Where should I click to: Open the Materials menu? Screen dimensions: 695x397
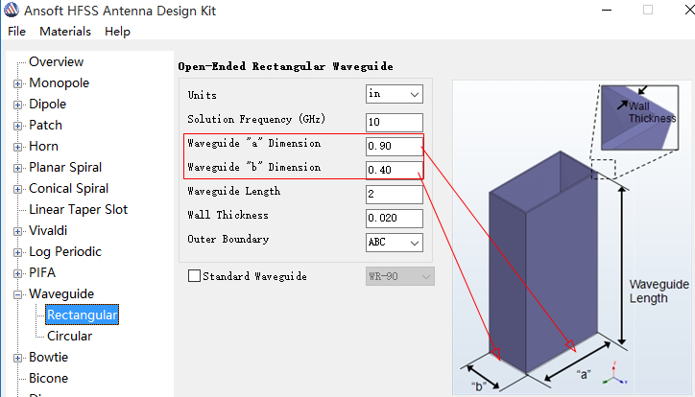(65, 32)
